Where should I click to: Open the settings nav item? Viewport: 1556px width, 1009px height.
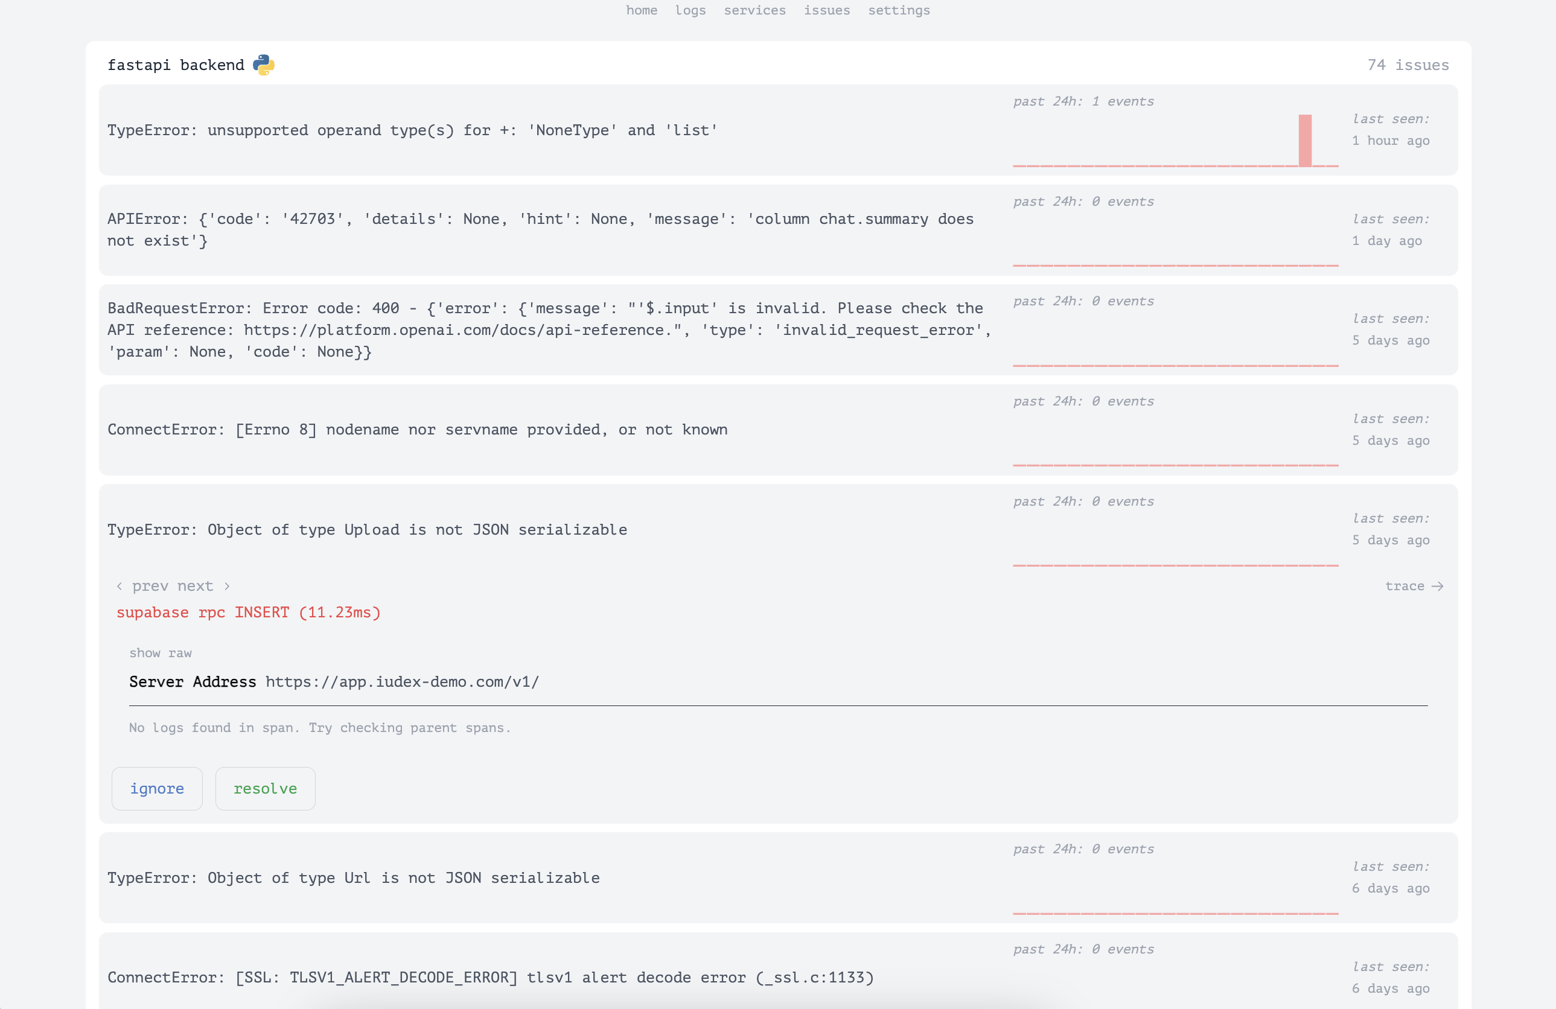(898, 10)
